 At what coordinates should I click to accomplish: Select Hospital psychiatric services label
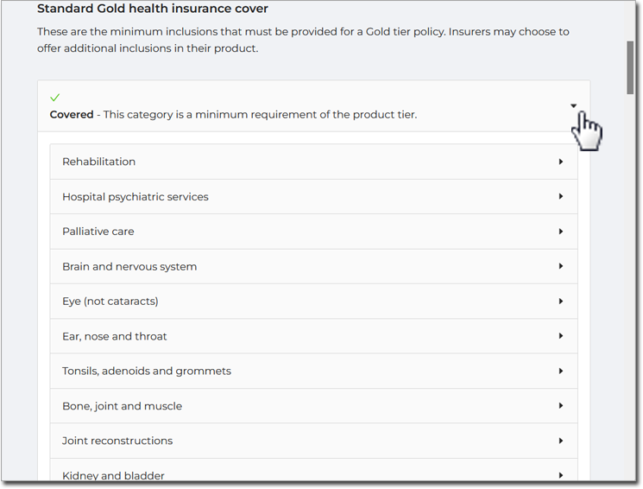point(136,197)
